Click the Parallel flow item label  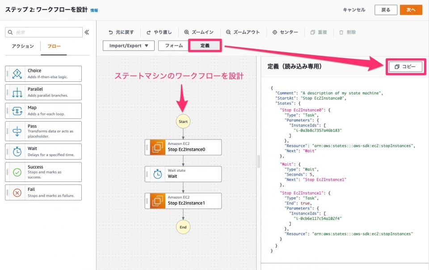point(35,89)
